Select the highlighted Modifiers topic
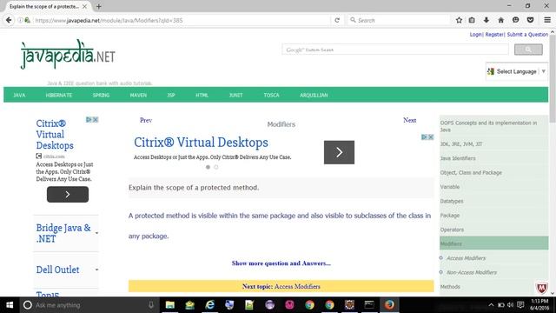Screen dimensions: 556x313 494,243
